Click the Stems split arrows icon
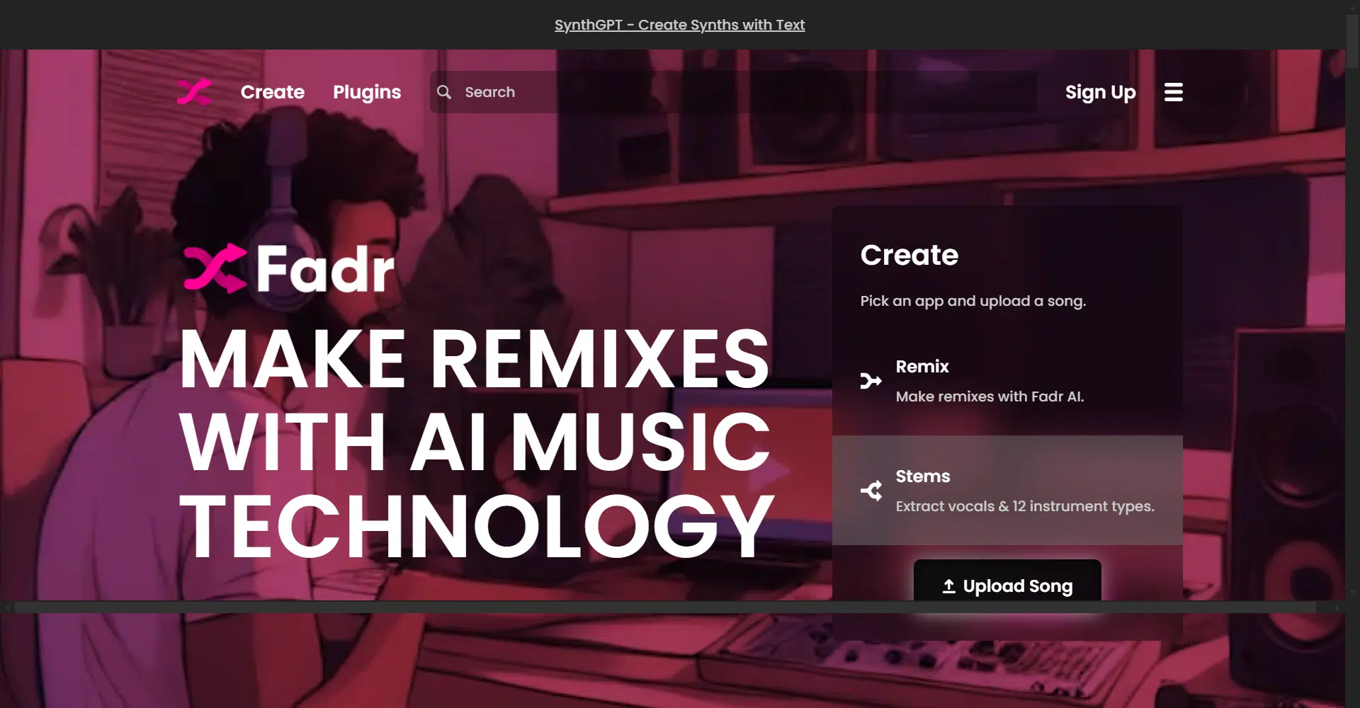1360x708 pixels. [871, 491]
